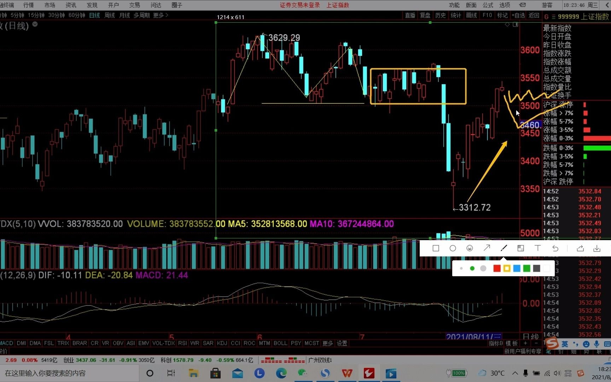Open F10 company info
The image size is (611, 382).
487,15
